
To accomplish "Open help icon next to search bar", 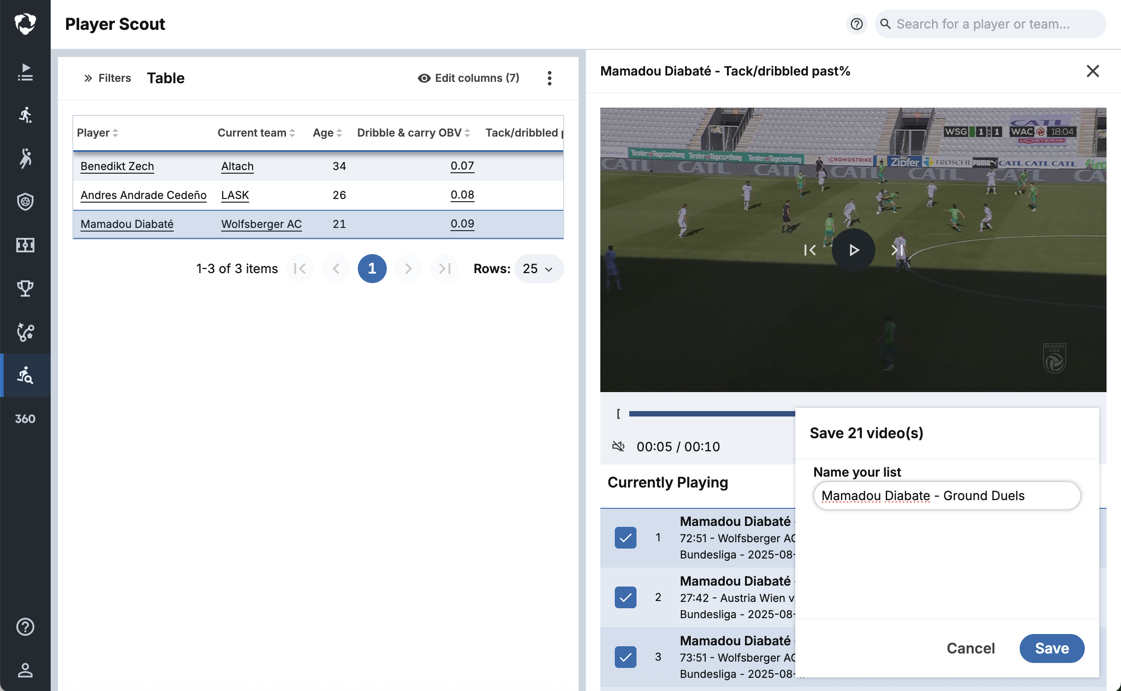I will click(x=856, y=24).
